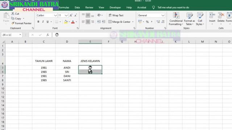
Task: Open the General number format dropdown
Action: point(163,16)
